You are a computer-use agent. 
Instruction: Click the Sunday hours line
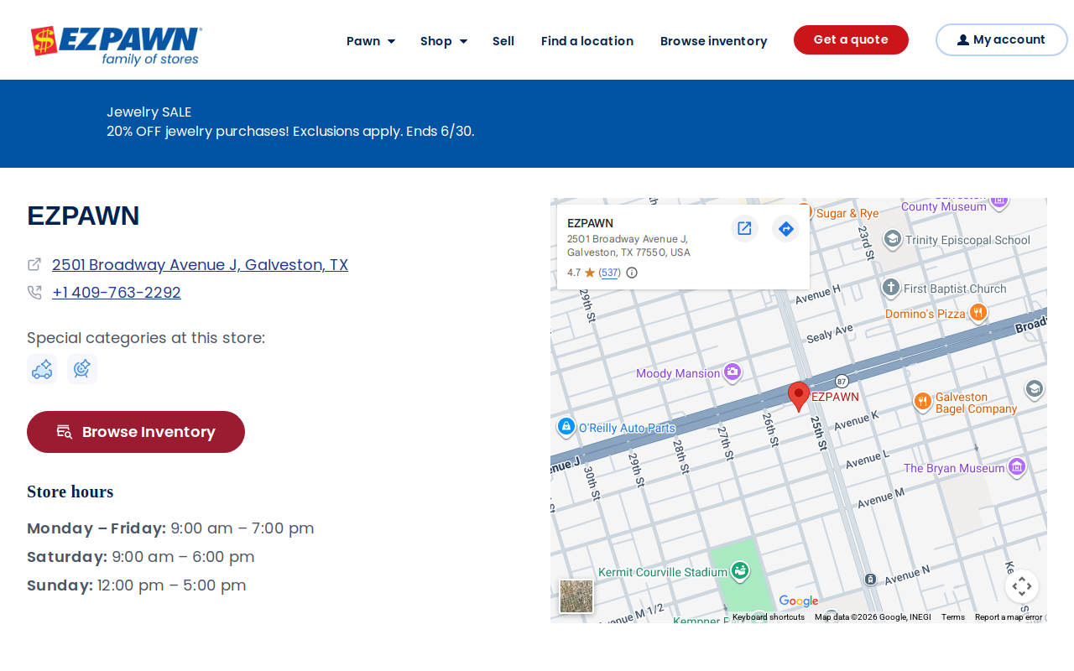pos(137,585)
